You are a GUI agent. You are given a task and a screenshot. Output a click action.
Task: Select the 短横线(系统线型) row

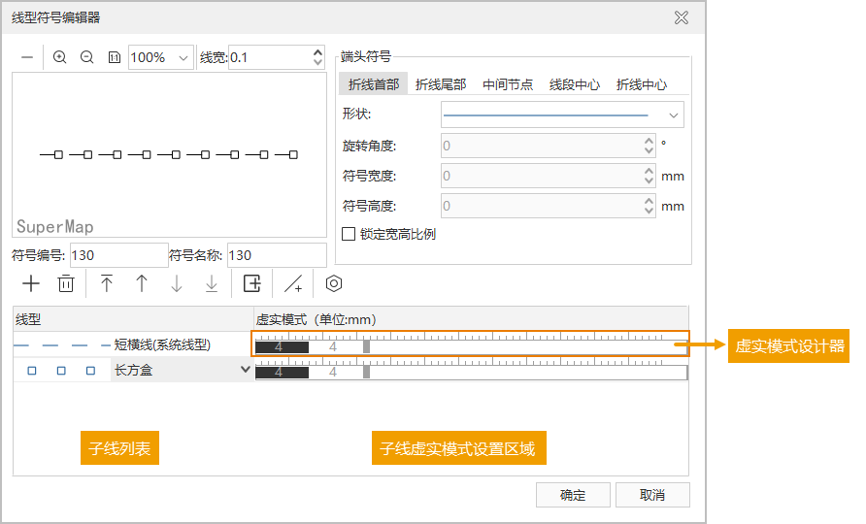(x=133, y=344)
